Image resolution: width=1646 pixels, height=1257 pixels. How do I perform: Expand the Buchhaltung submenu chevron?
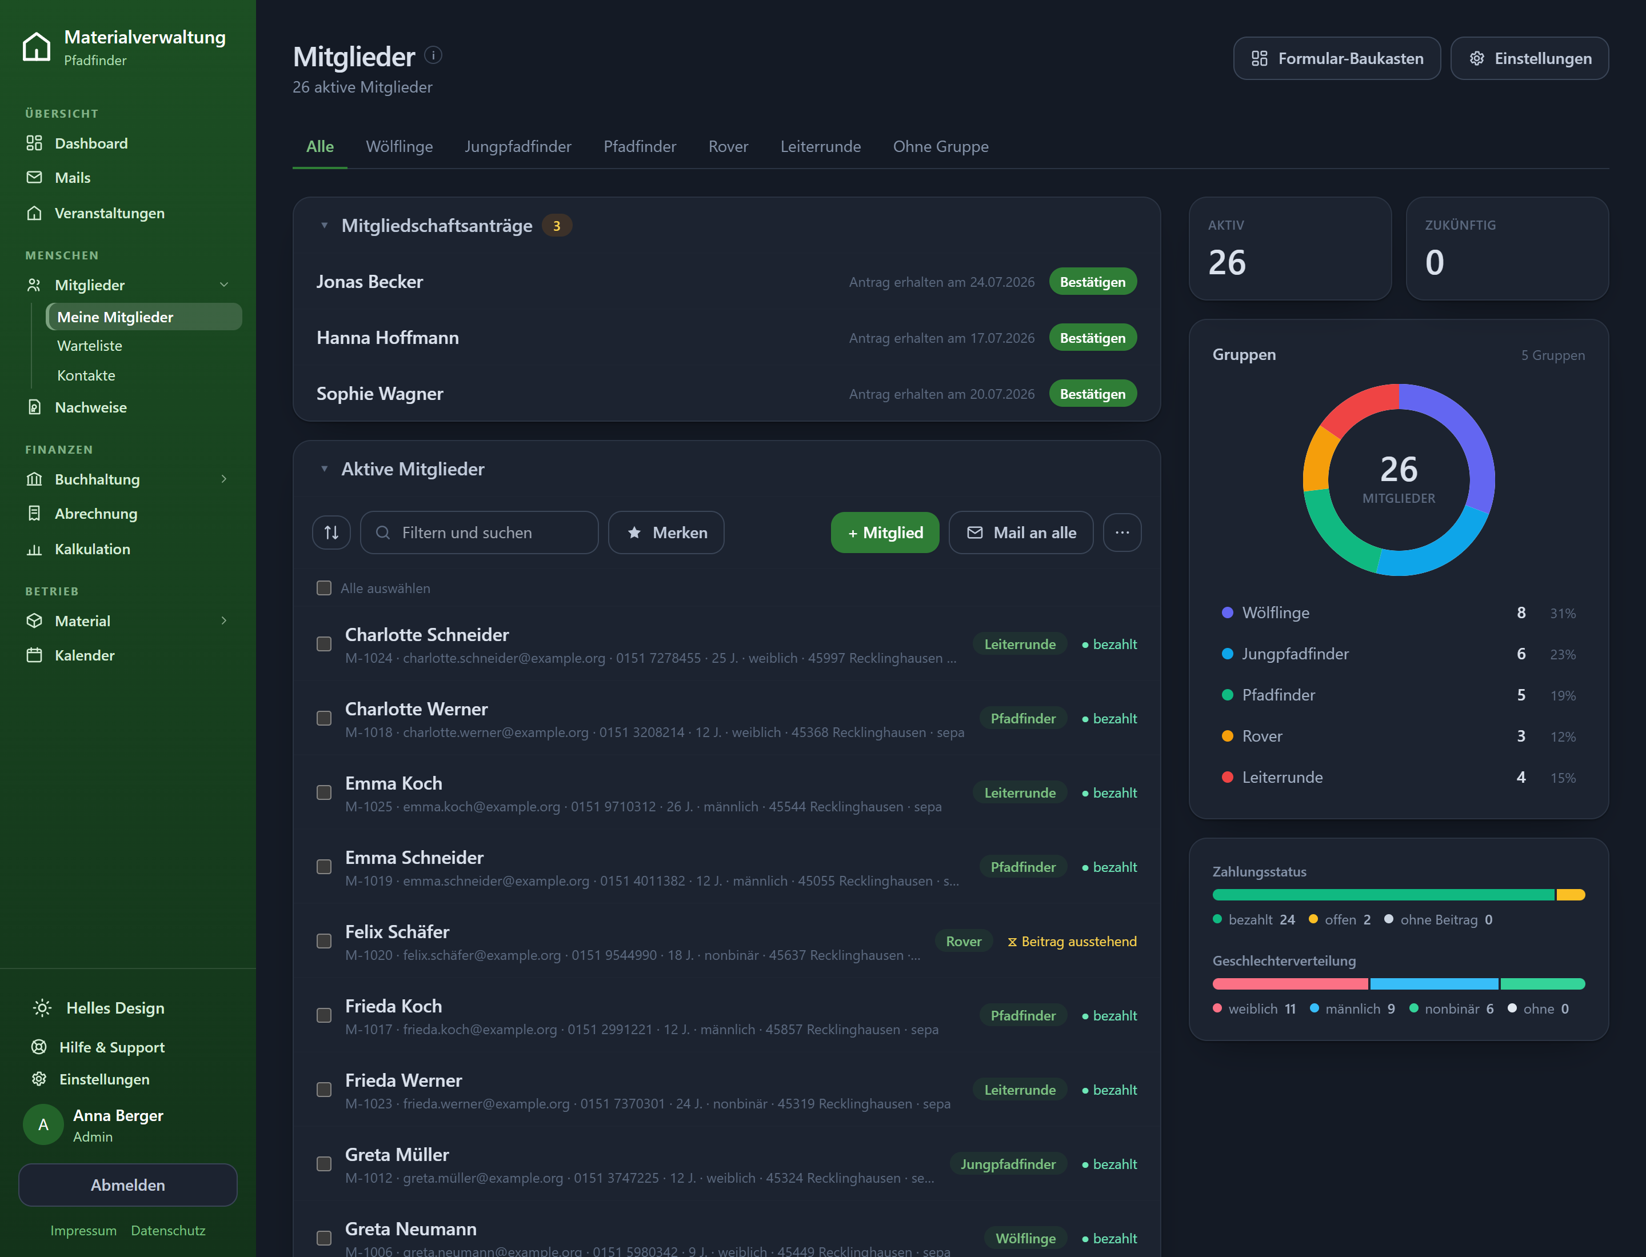point(224,479)
